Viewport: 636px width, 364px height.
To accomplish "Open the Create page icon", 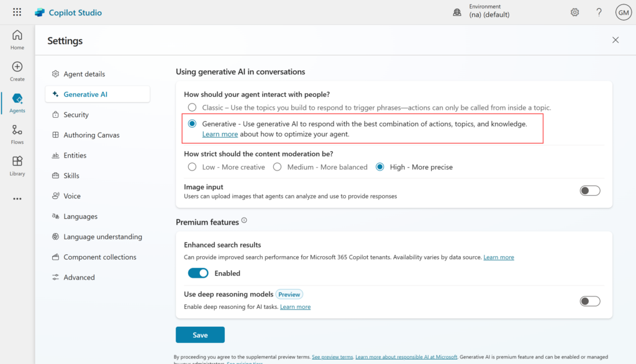I will (17, 71).
